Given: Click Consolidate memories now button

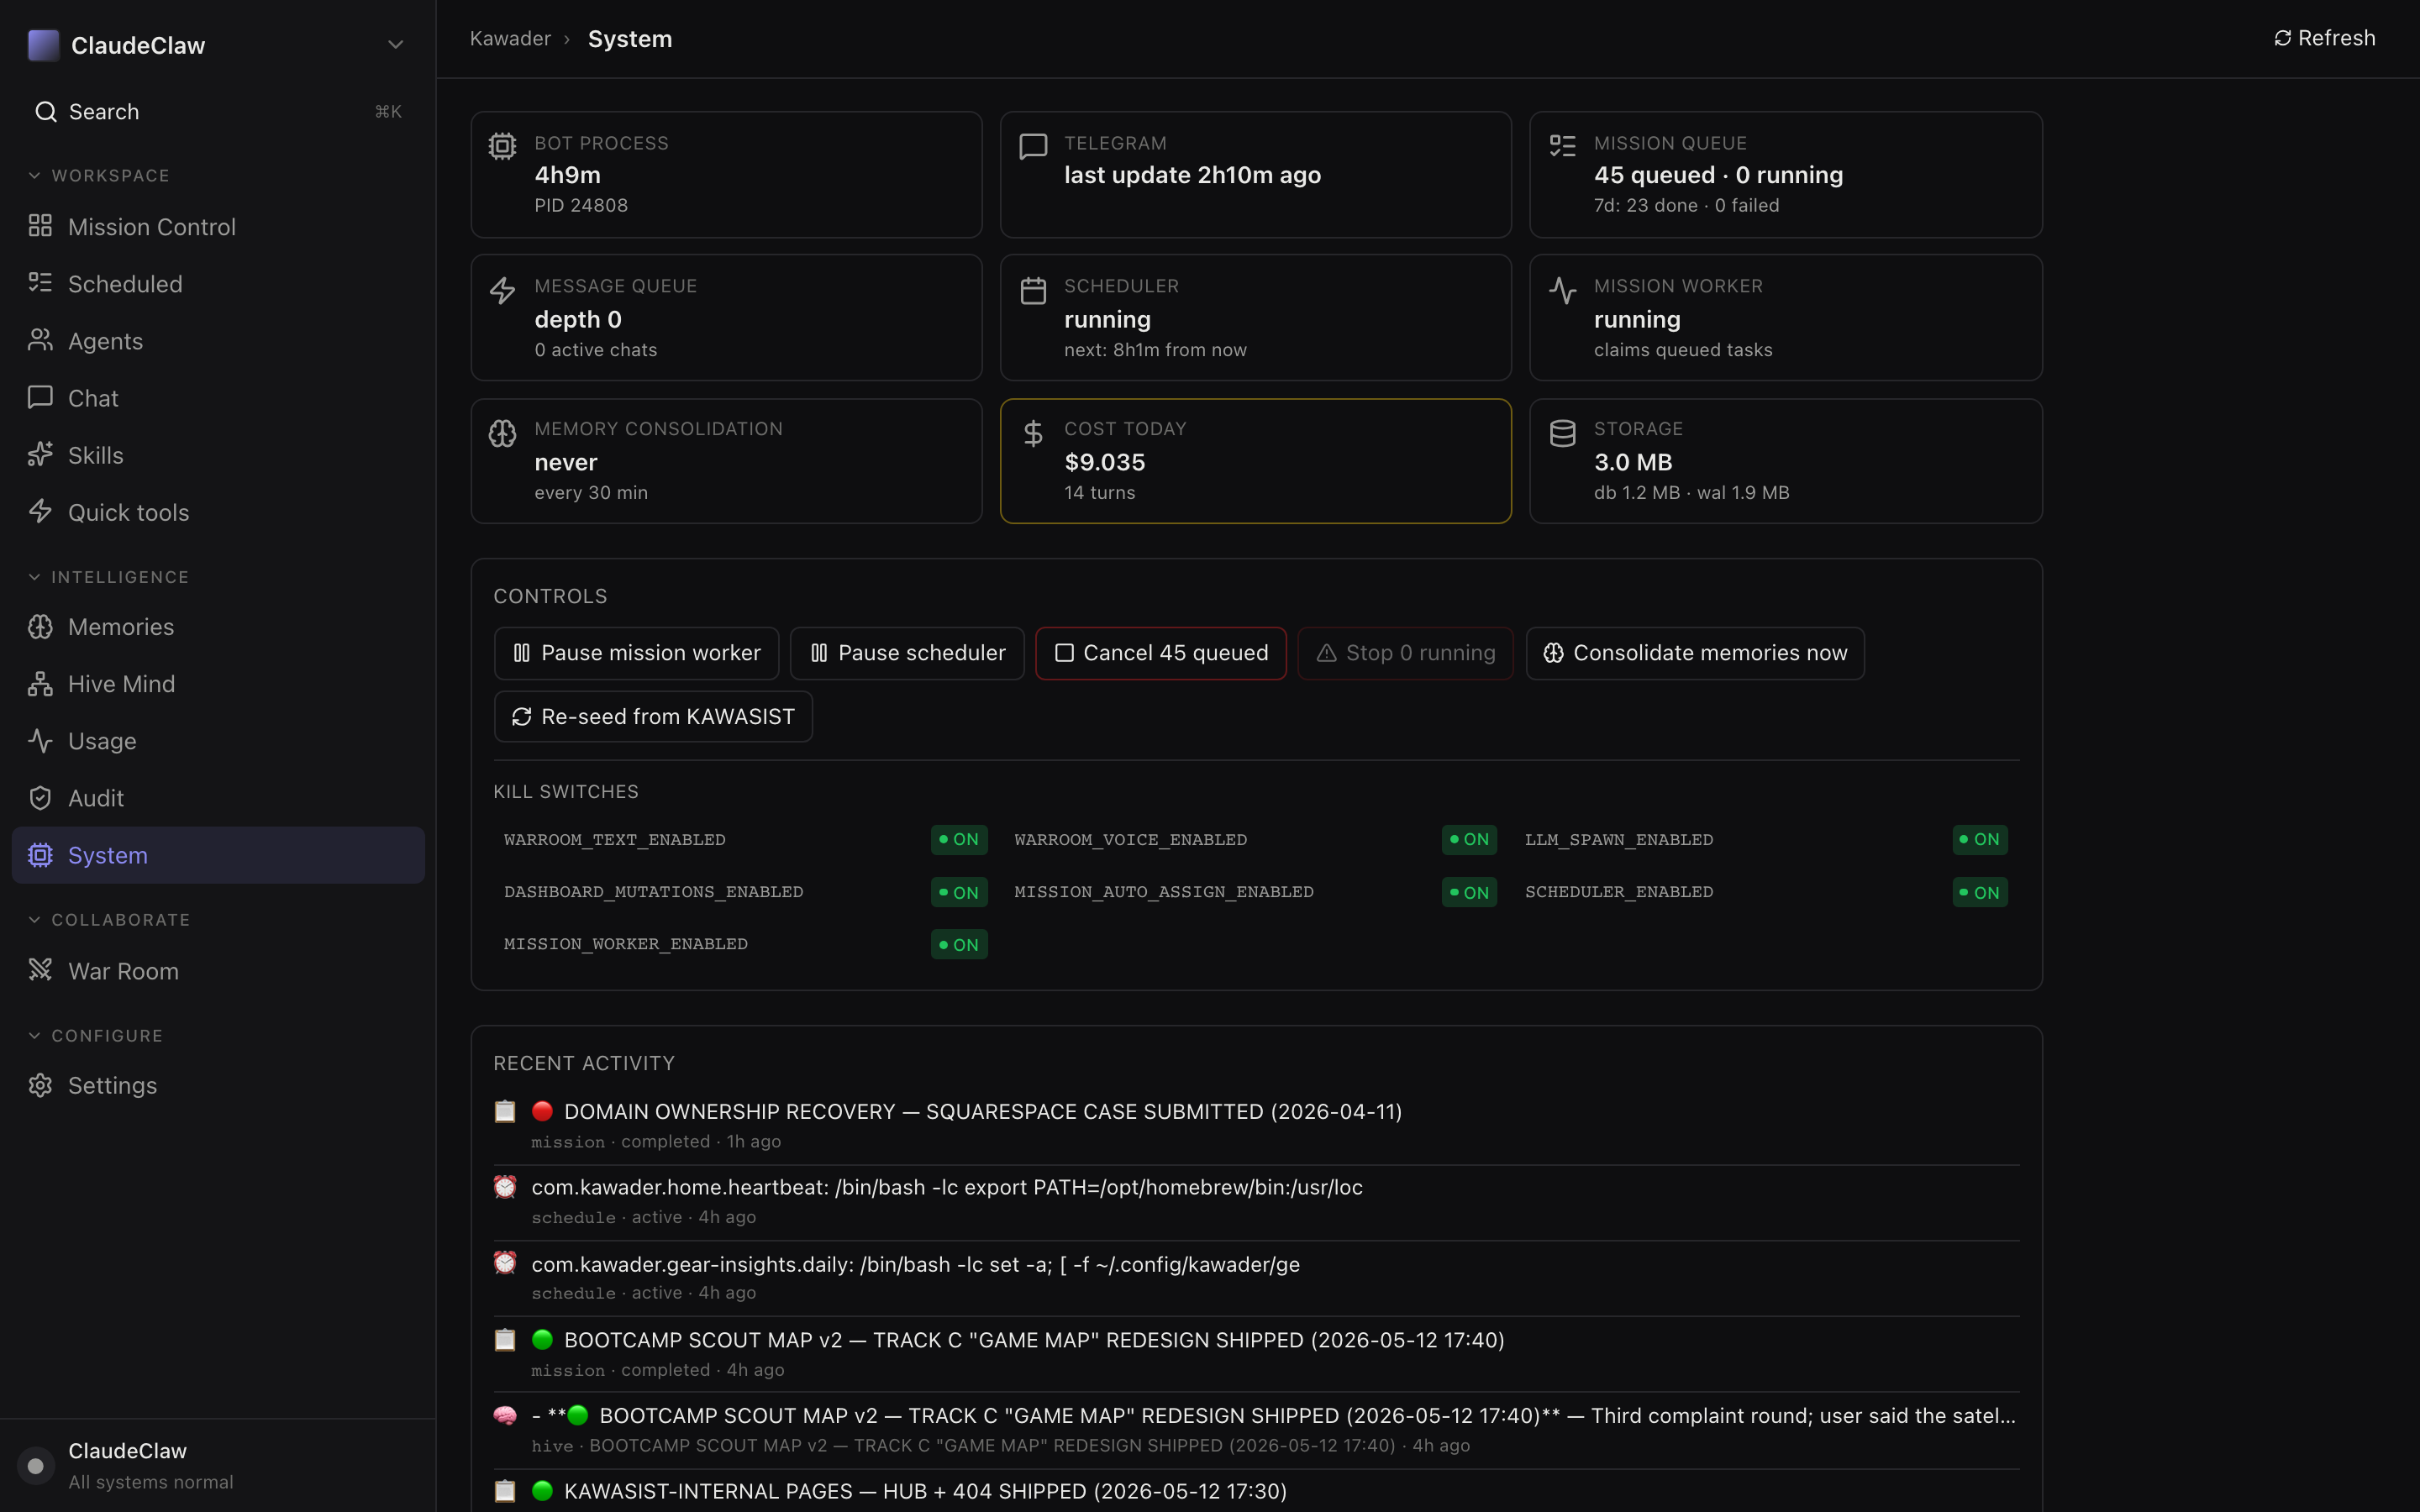Looking at the screenshot, I should pyautogui.click(x=1695, y=653).
